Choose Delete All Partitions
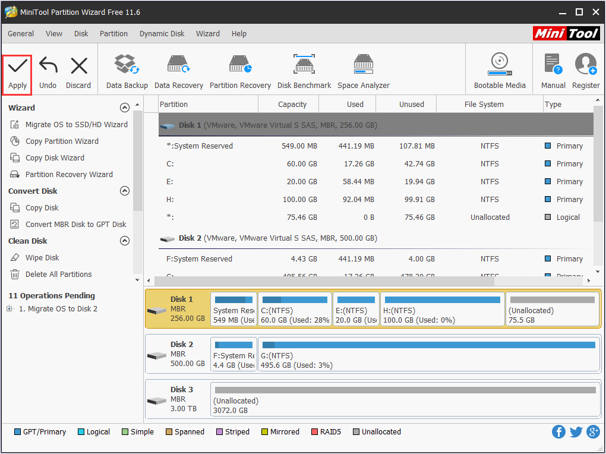606x454 pixels. [x=50, y=274]
